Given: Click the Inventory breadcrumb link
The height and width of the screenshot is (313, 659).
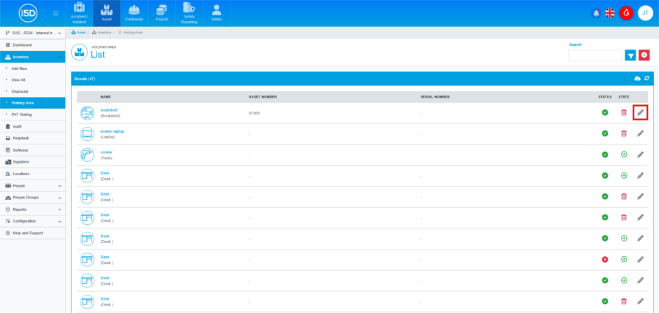Looking at the screenshot, I should 105,33.
